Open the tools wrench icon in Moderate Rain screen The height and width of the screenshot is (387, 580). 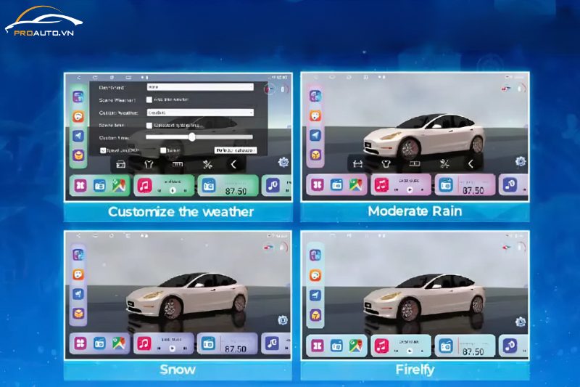pyautogui.click(x=442, y=164)
